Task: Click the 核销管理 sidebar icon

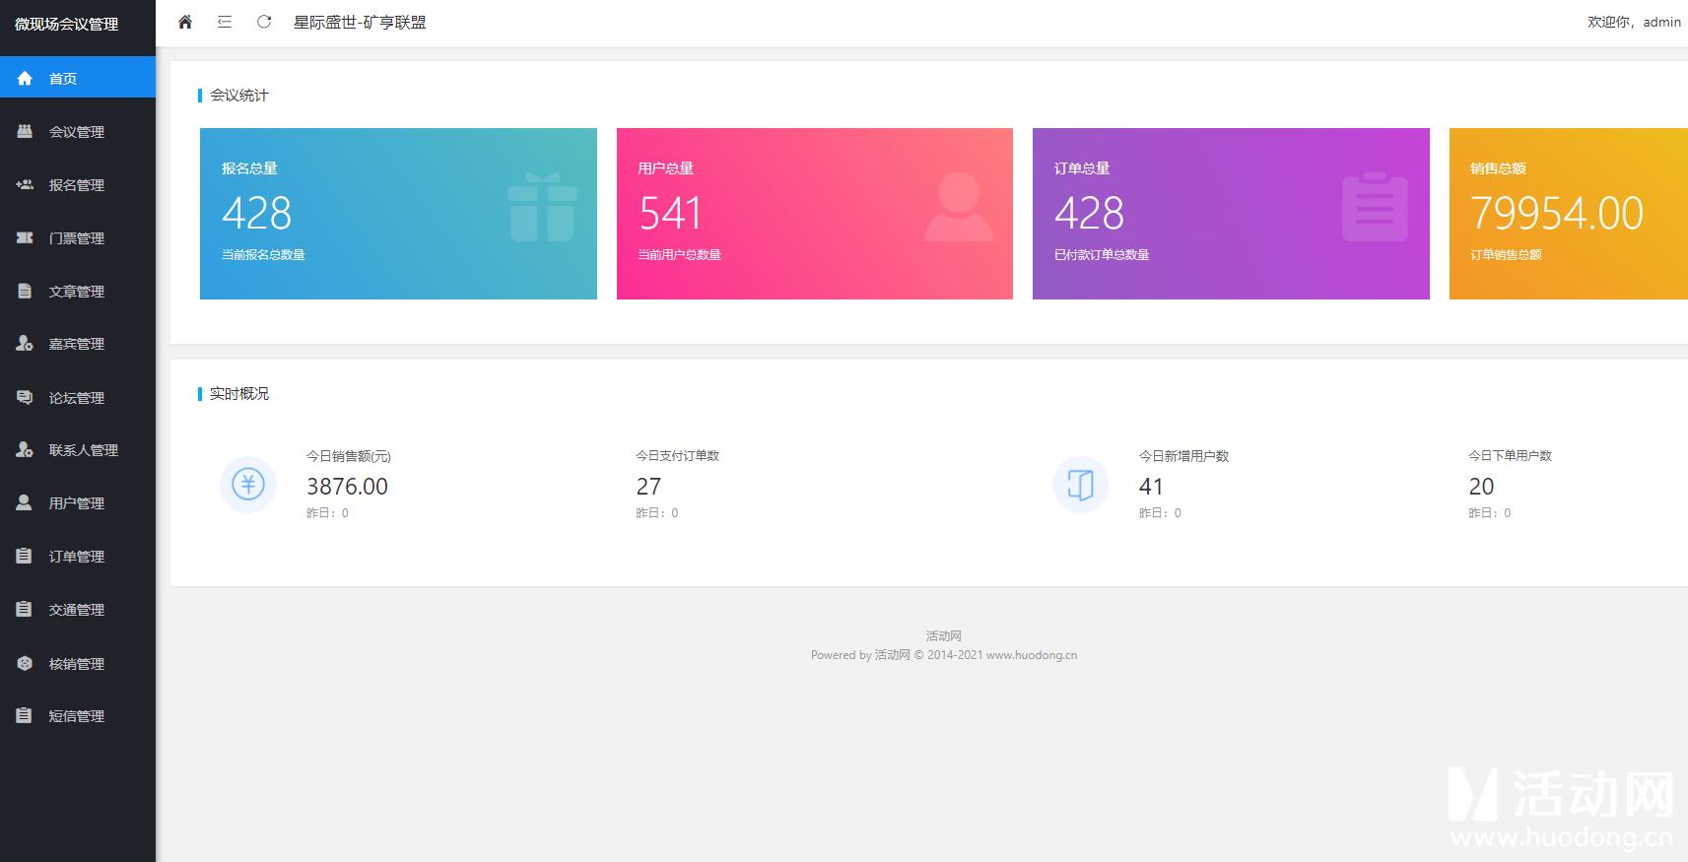Action: (25, 663)
